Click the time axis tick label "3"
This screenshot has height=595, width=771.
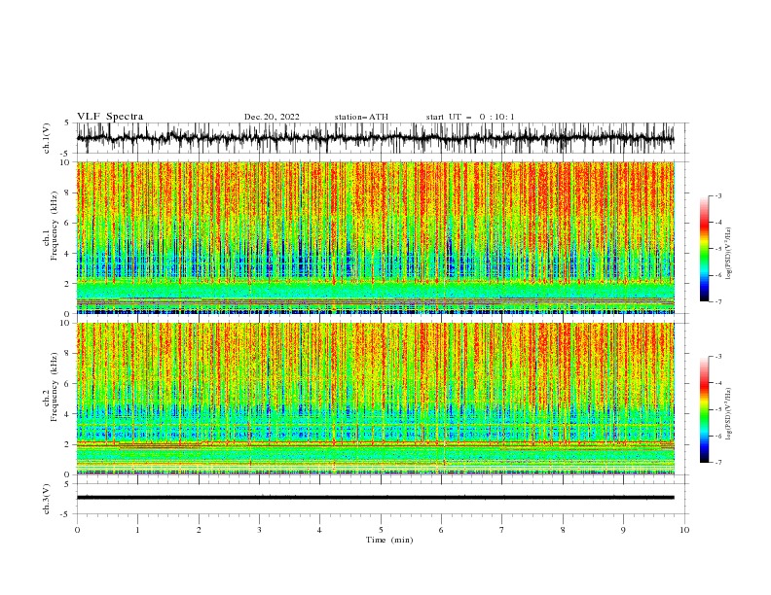click(259, 530)
